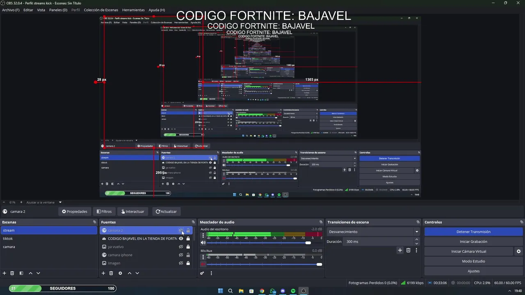Remove selected source with trash icon
Viewport: 525px width, 295px height.
tap(111, 273)
